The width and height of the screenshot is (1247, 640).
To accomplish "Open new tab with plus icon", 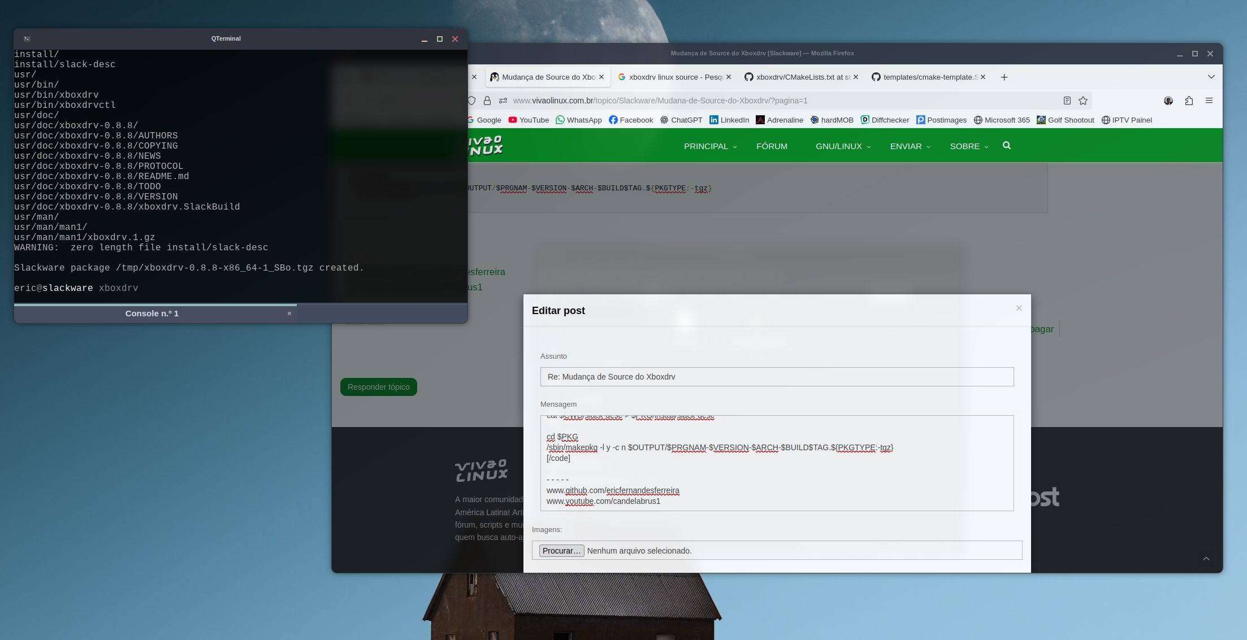I will (1004, 77).
